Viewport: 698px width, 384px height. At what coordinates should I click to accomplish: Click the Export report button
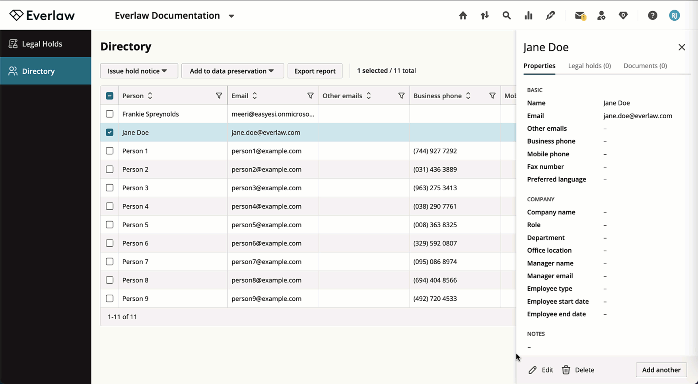pyautogui.click(x=315, y=71)
